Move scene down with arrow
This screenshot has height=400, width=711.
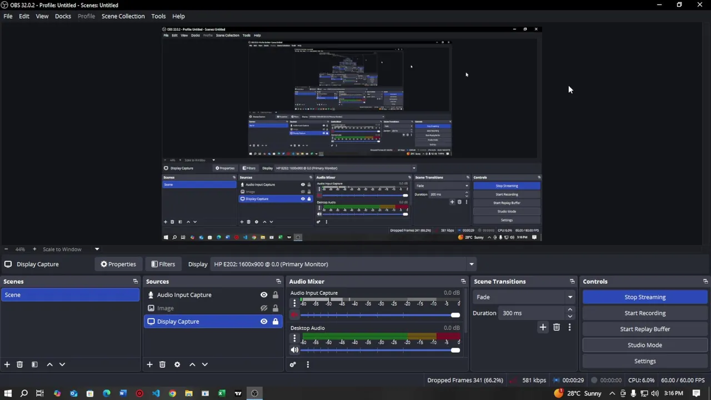[x=62, y=364]
